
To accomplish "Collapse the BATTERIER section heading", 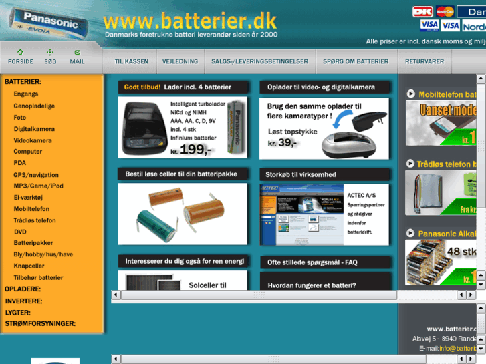I will click(x=23, y=81).
